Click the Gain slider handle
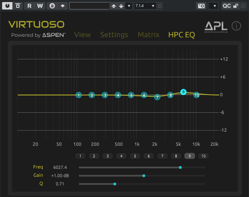This screenshot has width=249, height=197. 144,176
